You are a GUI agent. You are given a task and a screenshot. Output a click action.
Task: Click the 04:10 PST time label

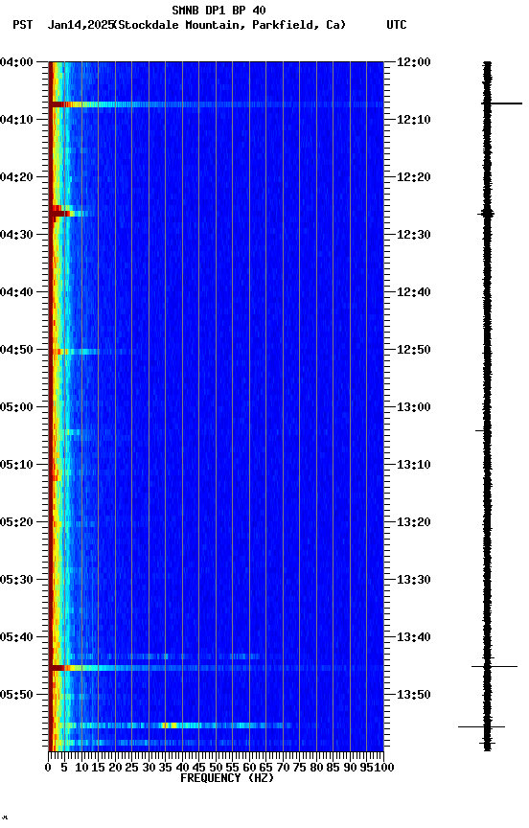16,120
